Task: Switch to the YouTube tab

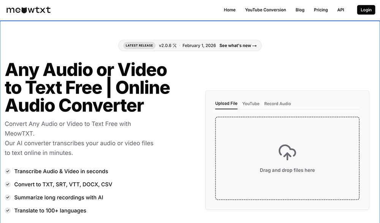Action: pyautogui.click(x=251, y=104)
